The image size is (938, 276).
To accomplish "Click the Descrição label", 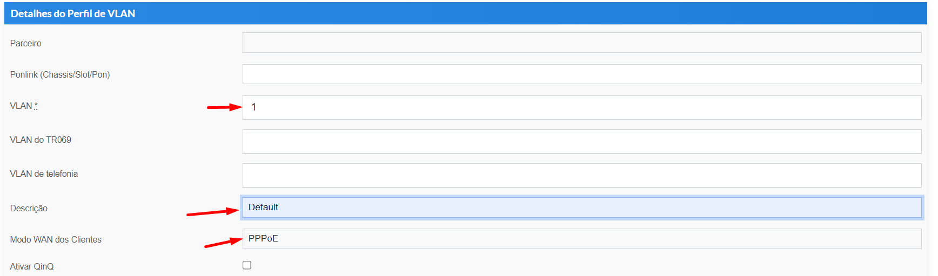I will 29,208.
